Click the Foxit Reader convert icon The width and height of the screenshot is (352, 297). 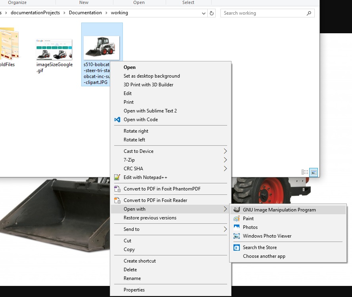pyautogui.click(x=117, y=200)
